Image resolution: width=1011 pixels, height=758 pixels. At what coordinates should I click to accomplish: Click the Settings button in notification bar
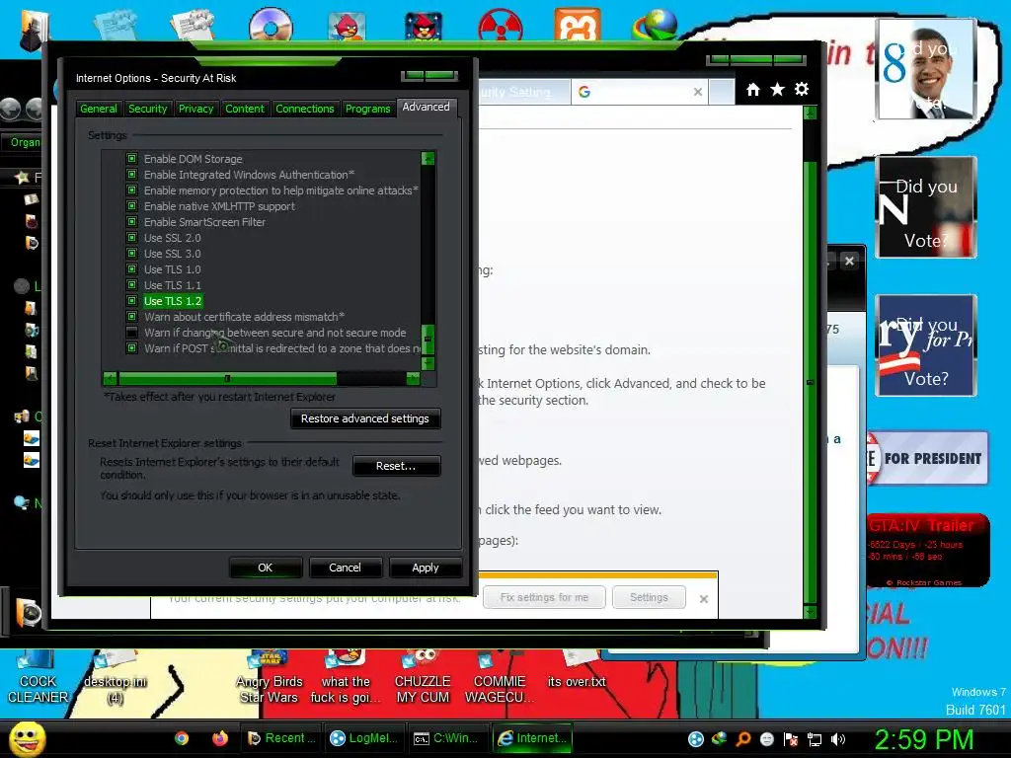pyautogui.click(x=649, y=597)
